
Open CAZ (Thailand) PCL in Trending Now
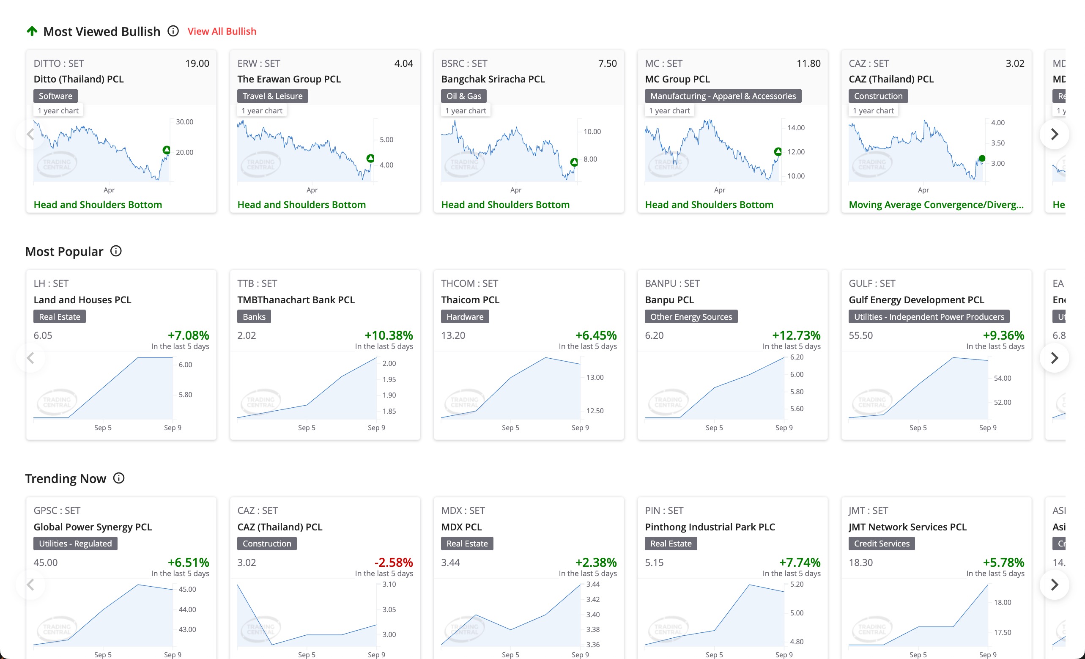click(279, 527)
